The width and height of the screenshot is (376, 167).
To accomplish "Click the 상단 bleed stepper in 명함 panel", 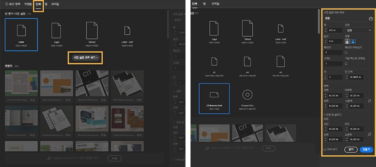I will pos(325,129).
